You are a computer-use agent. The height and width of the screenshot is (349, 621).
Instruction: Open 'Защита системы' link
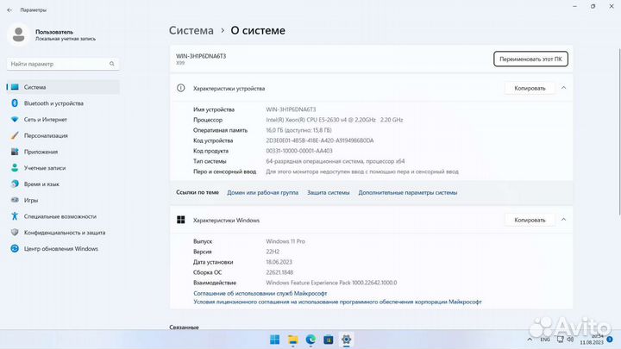pyautogui.click(x=329, y=193)
